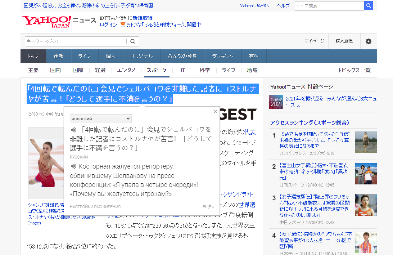Select the ランキング tab
This screenshot has width=393, height=255.
(x=223, y=56)
